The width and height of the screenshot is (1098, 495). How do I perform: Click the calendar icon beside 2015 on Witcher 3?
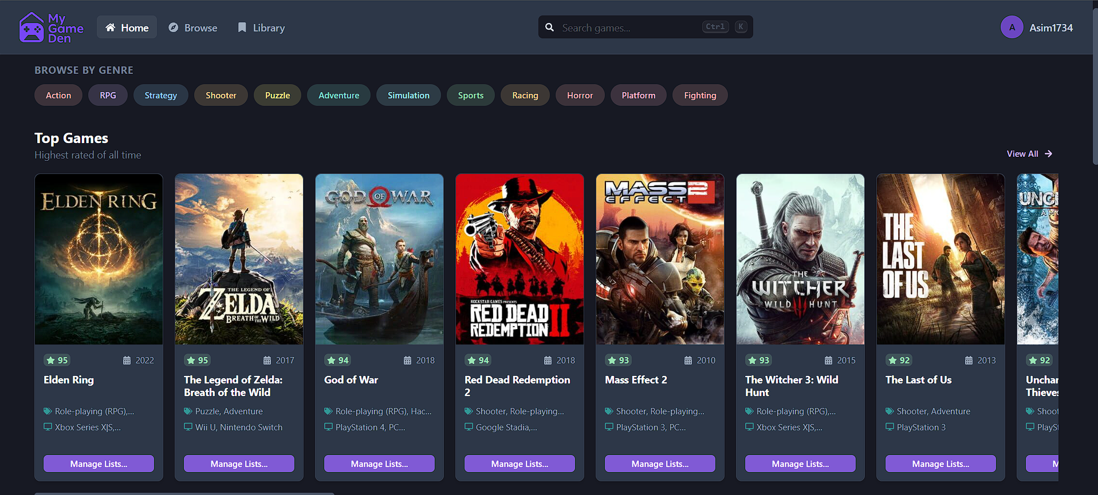[x=829, y=361]
